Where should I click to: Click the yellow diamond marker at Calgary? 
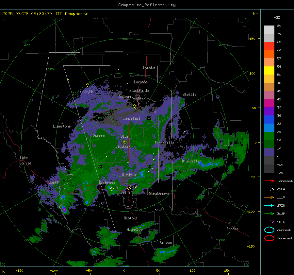129,188
